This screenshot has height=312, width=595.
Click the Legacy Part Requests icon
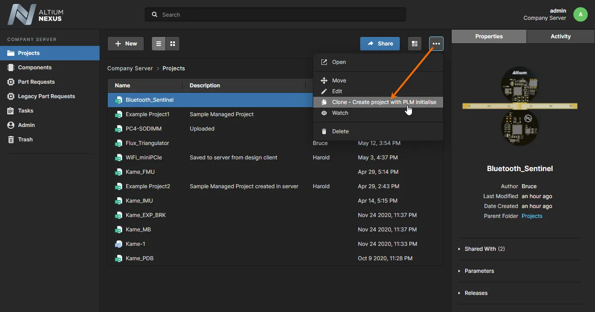point(11,96)
